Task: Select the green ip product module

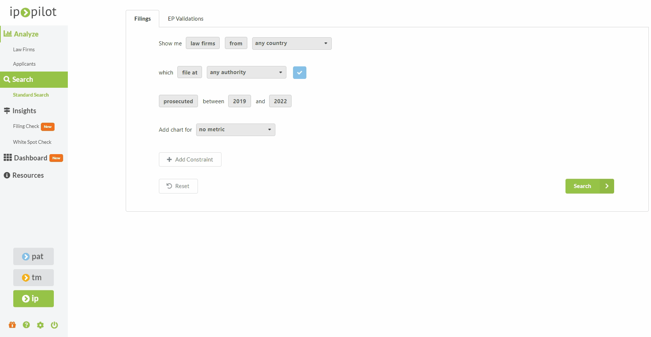Action: [x=34, y=299]
